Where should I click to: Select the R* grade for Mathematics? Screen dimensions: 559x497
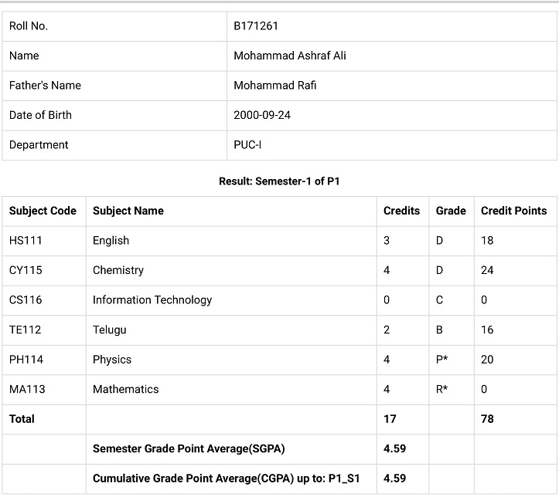[x=442, y=389]
